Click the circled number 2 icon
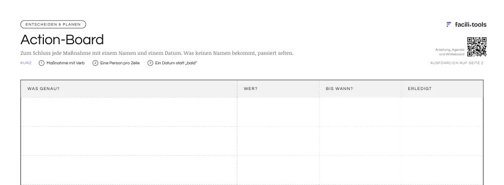Screen dimensions: 504x185 pos(95,63)
